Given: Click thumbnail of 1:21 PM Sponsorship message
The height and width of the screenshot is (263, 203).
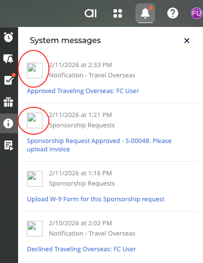Looking at the screenshot, I should [35, 120].
